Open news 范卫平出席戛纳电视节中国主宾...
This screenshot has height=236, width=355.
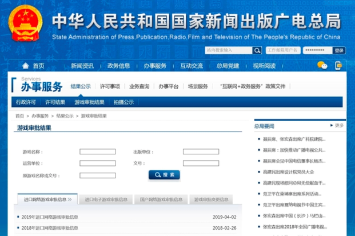pos(294,205)
